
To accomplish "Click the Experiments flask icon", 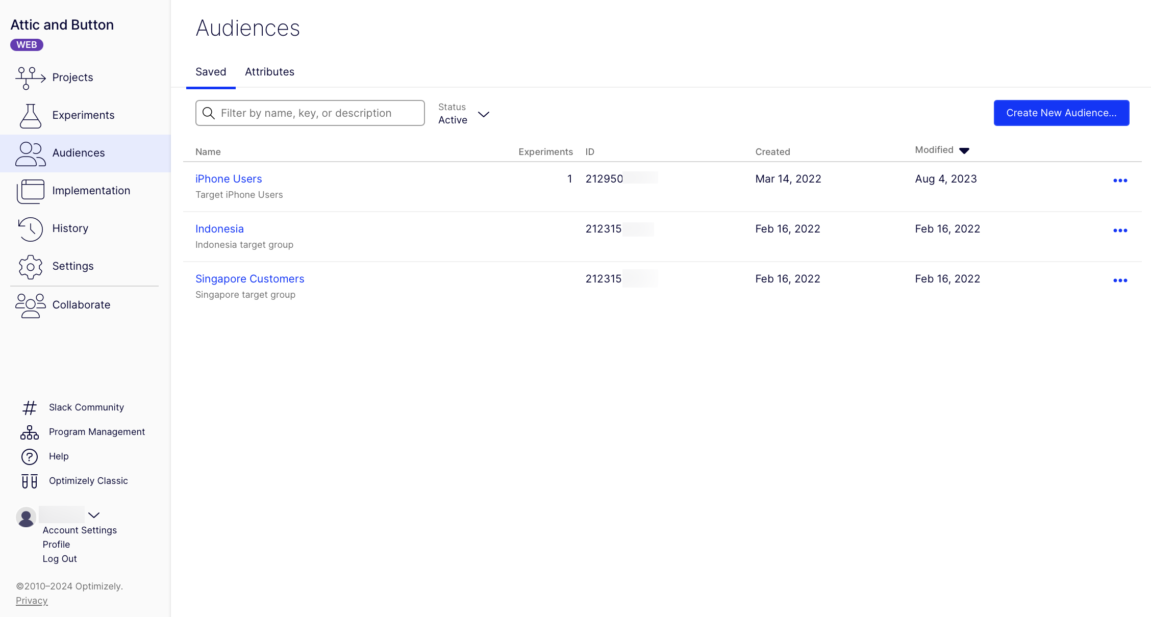I will (x=30, y=116).
